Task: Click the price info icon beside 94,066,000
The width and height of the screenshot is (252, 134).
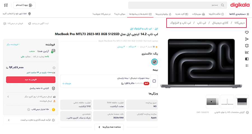Action: 54,68
